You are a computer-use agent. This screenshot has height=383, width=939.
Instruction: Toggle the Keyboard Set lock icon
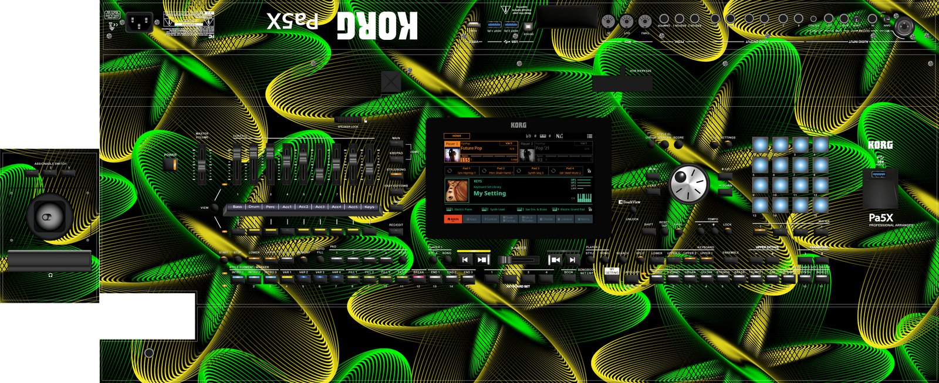pos(589,209)
